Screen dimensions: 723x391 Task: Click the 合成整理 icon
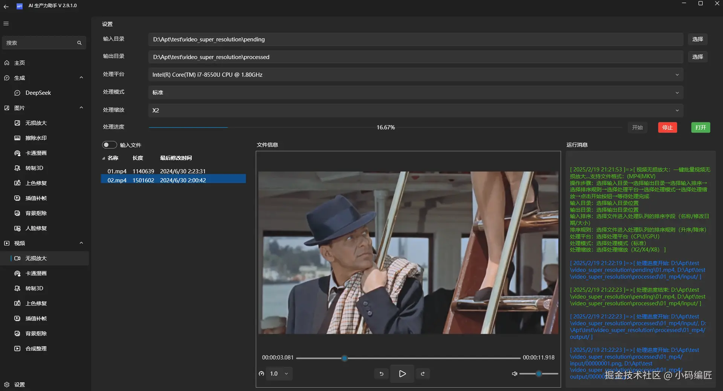(x=17, y=349)
